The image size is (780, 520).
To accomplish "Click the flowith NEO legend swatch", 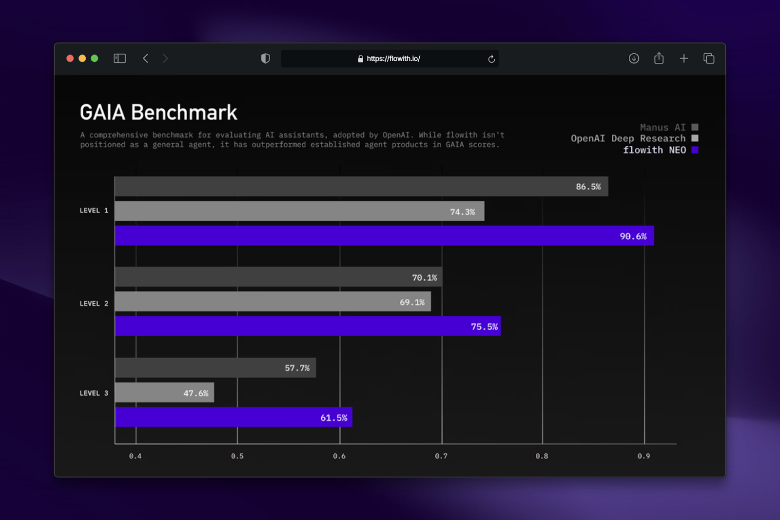I will (x=695, y=150).
